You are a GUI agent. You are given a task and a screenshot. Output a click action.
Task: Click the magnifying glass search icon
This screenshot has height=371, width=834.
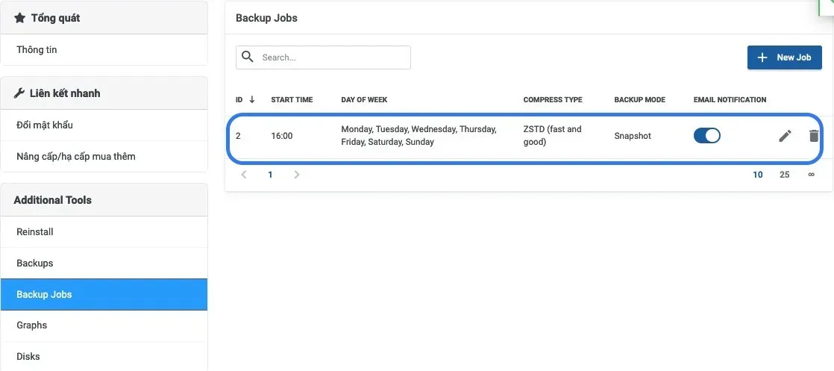point(248,57)
